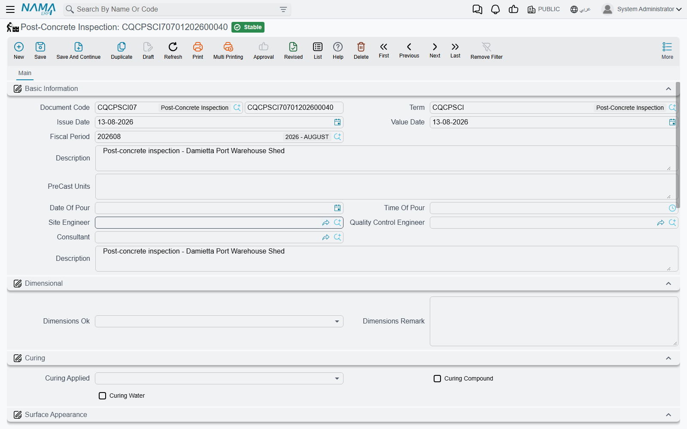The width and height of the screenshot is (687, 429).
Task: Click the Draft toolbar button
Action: pos(148,51)
